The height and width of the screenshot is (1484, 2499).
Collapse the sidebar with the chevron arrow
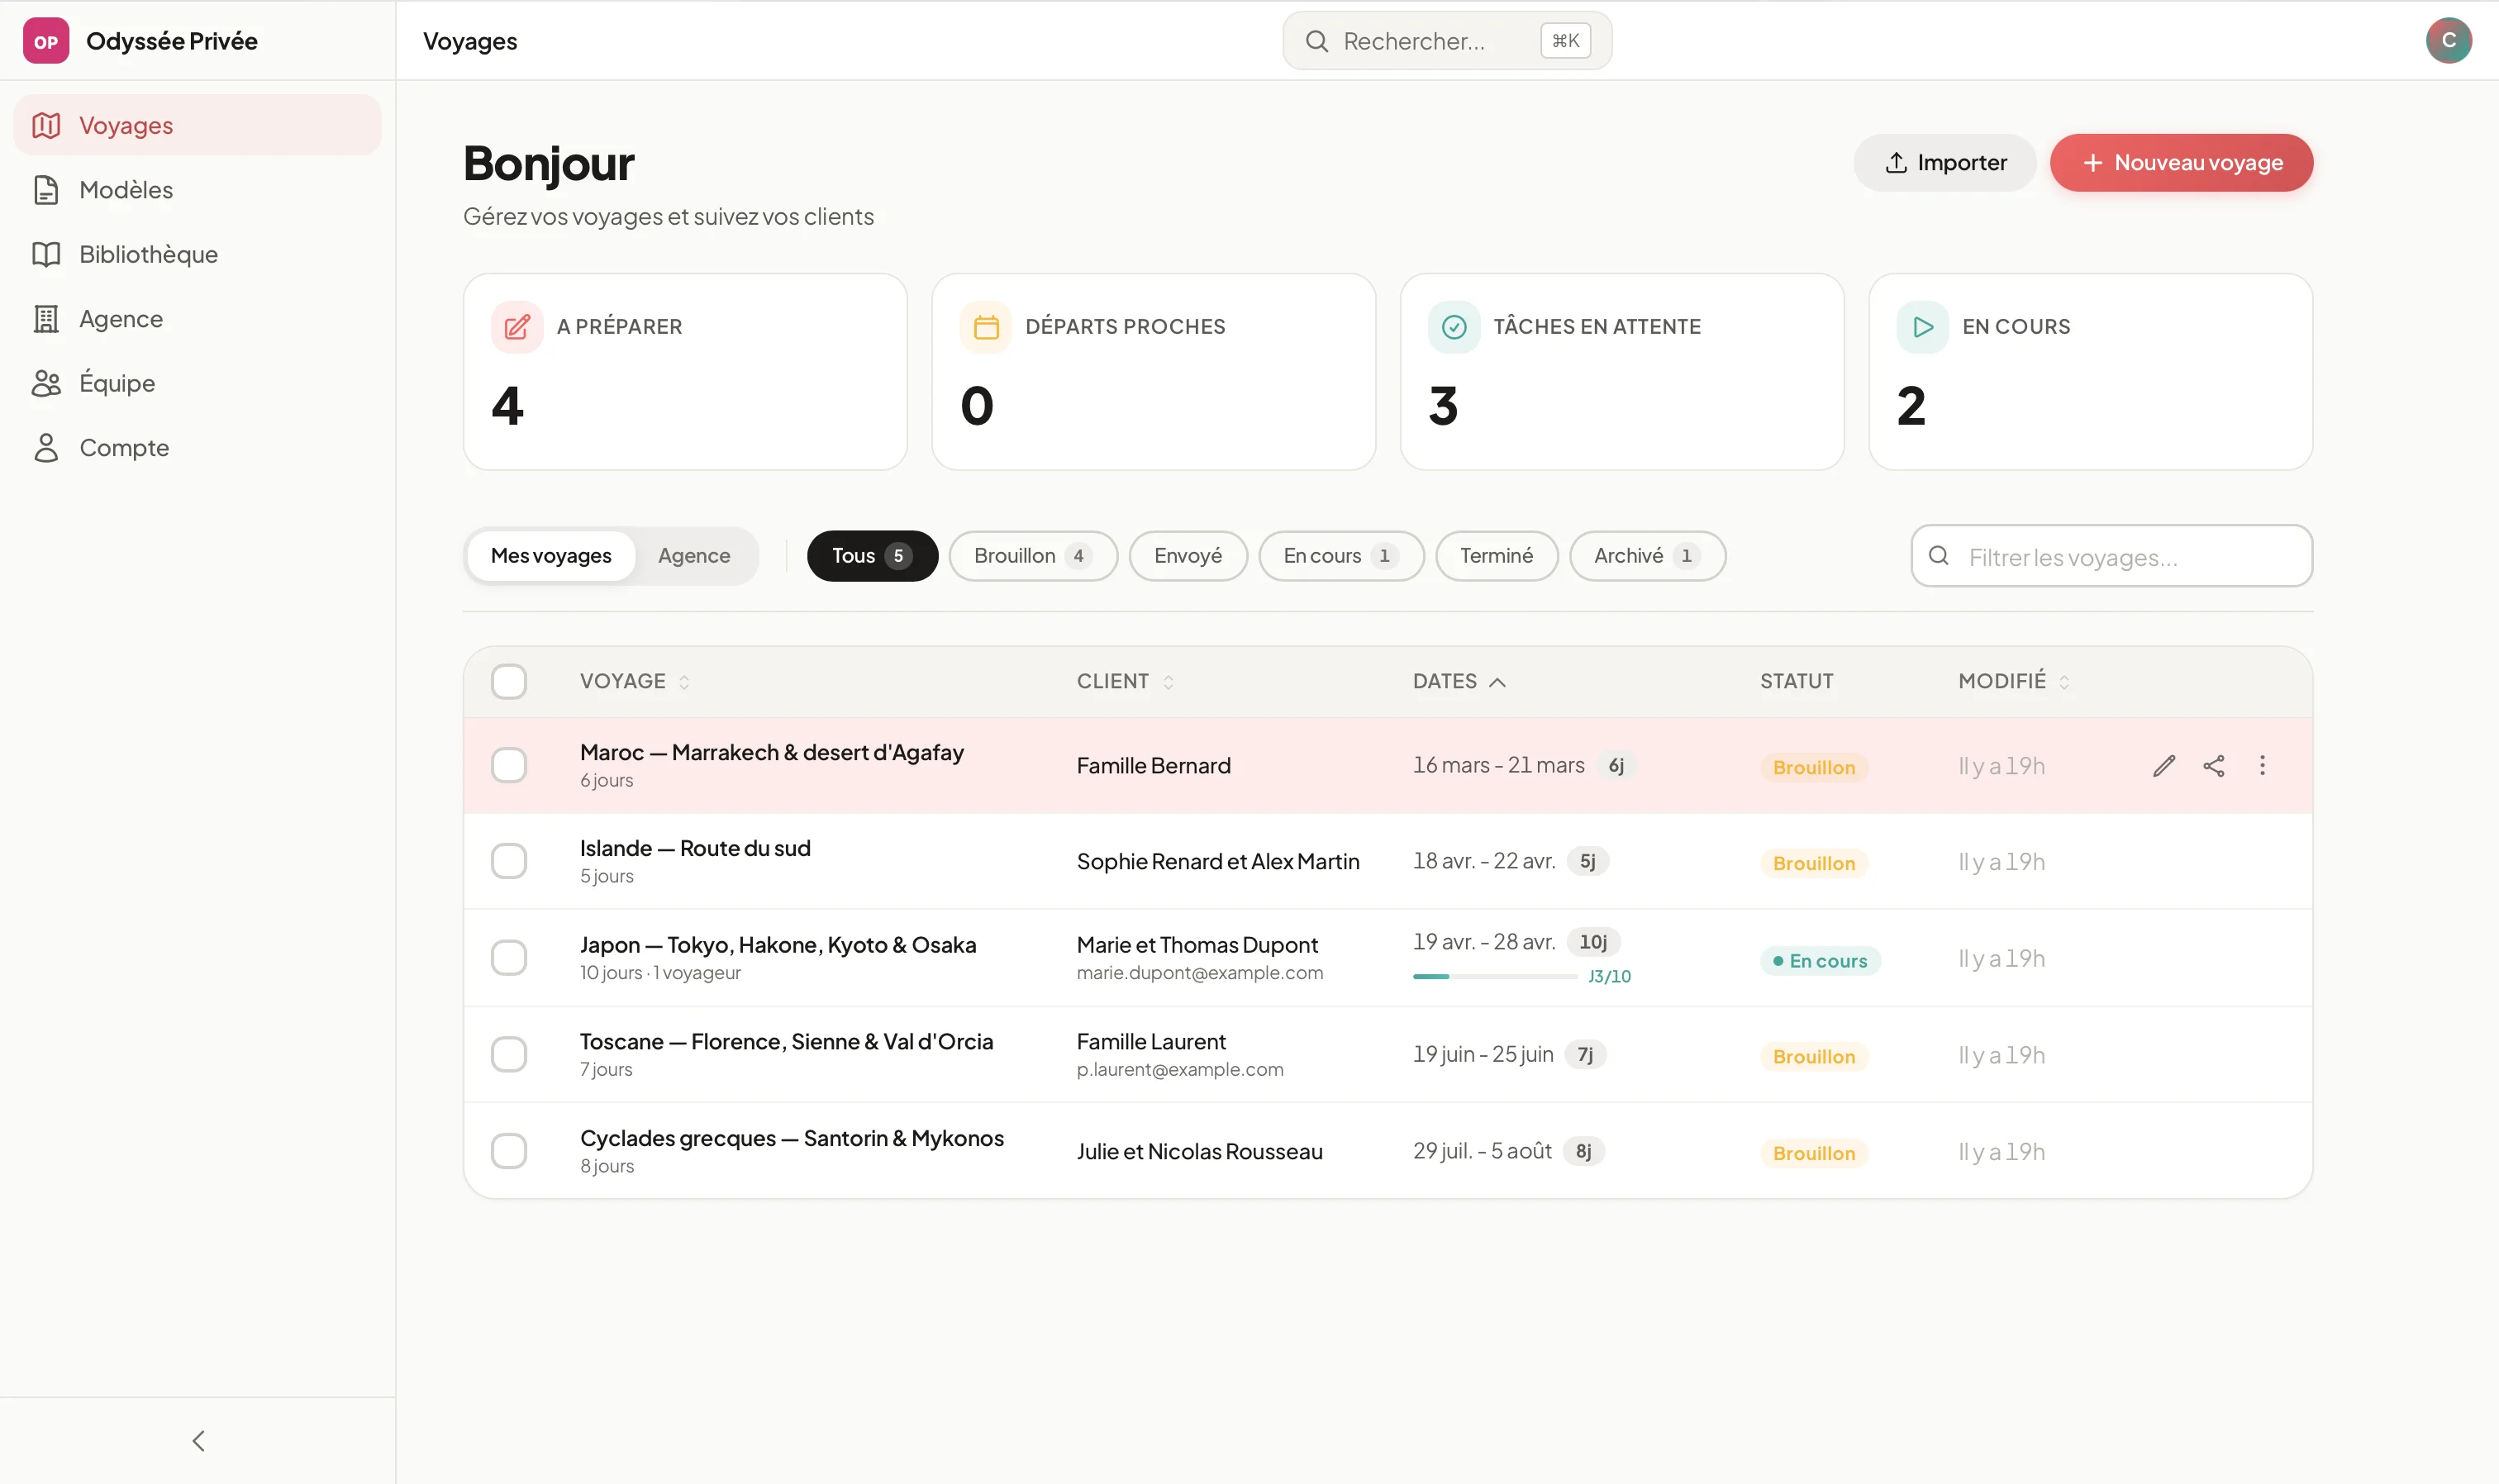coord(198,1440)
